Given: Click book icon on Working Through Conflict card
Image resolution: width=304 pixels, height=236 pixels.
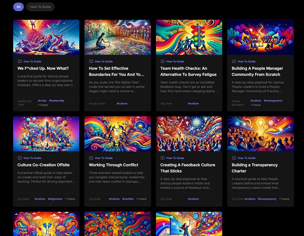Looking at the screenshot, I should pos(91,158).
